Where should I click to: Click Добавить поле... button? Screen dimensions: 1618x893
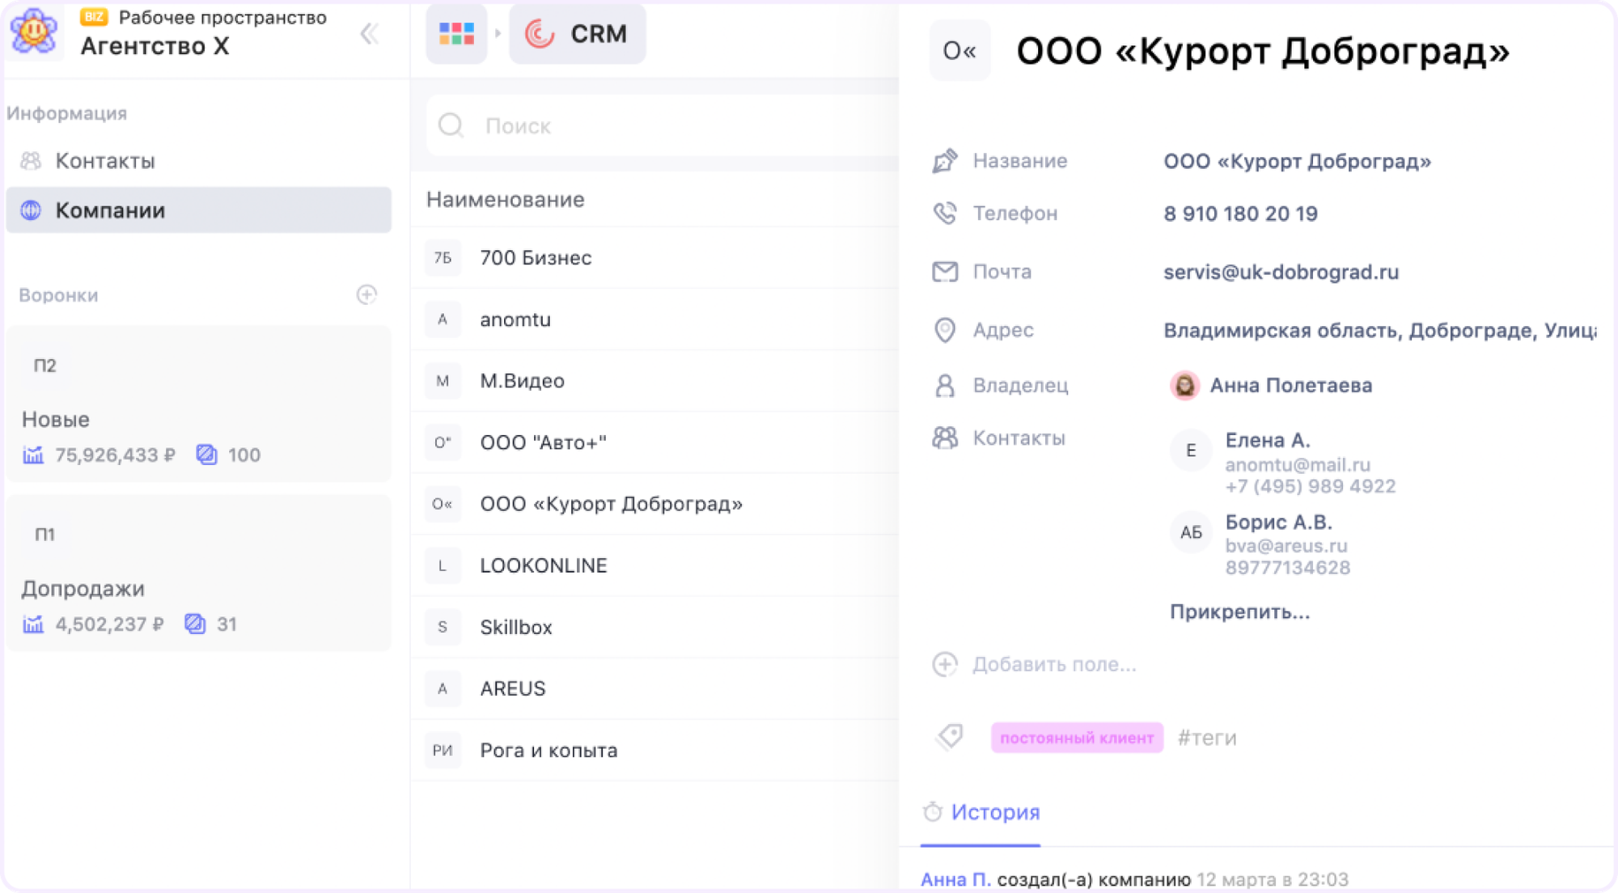(x=1053, y=665)
